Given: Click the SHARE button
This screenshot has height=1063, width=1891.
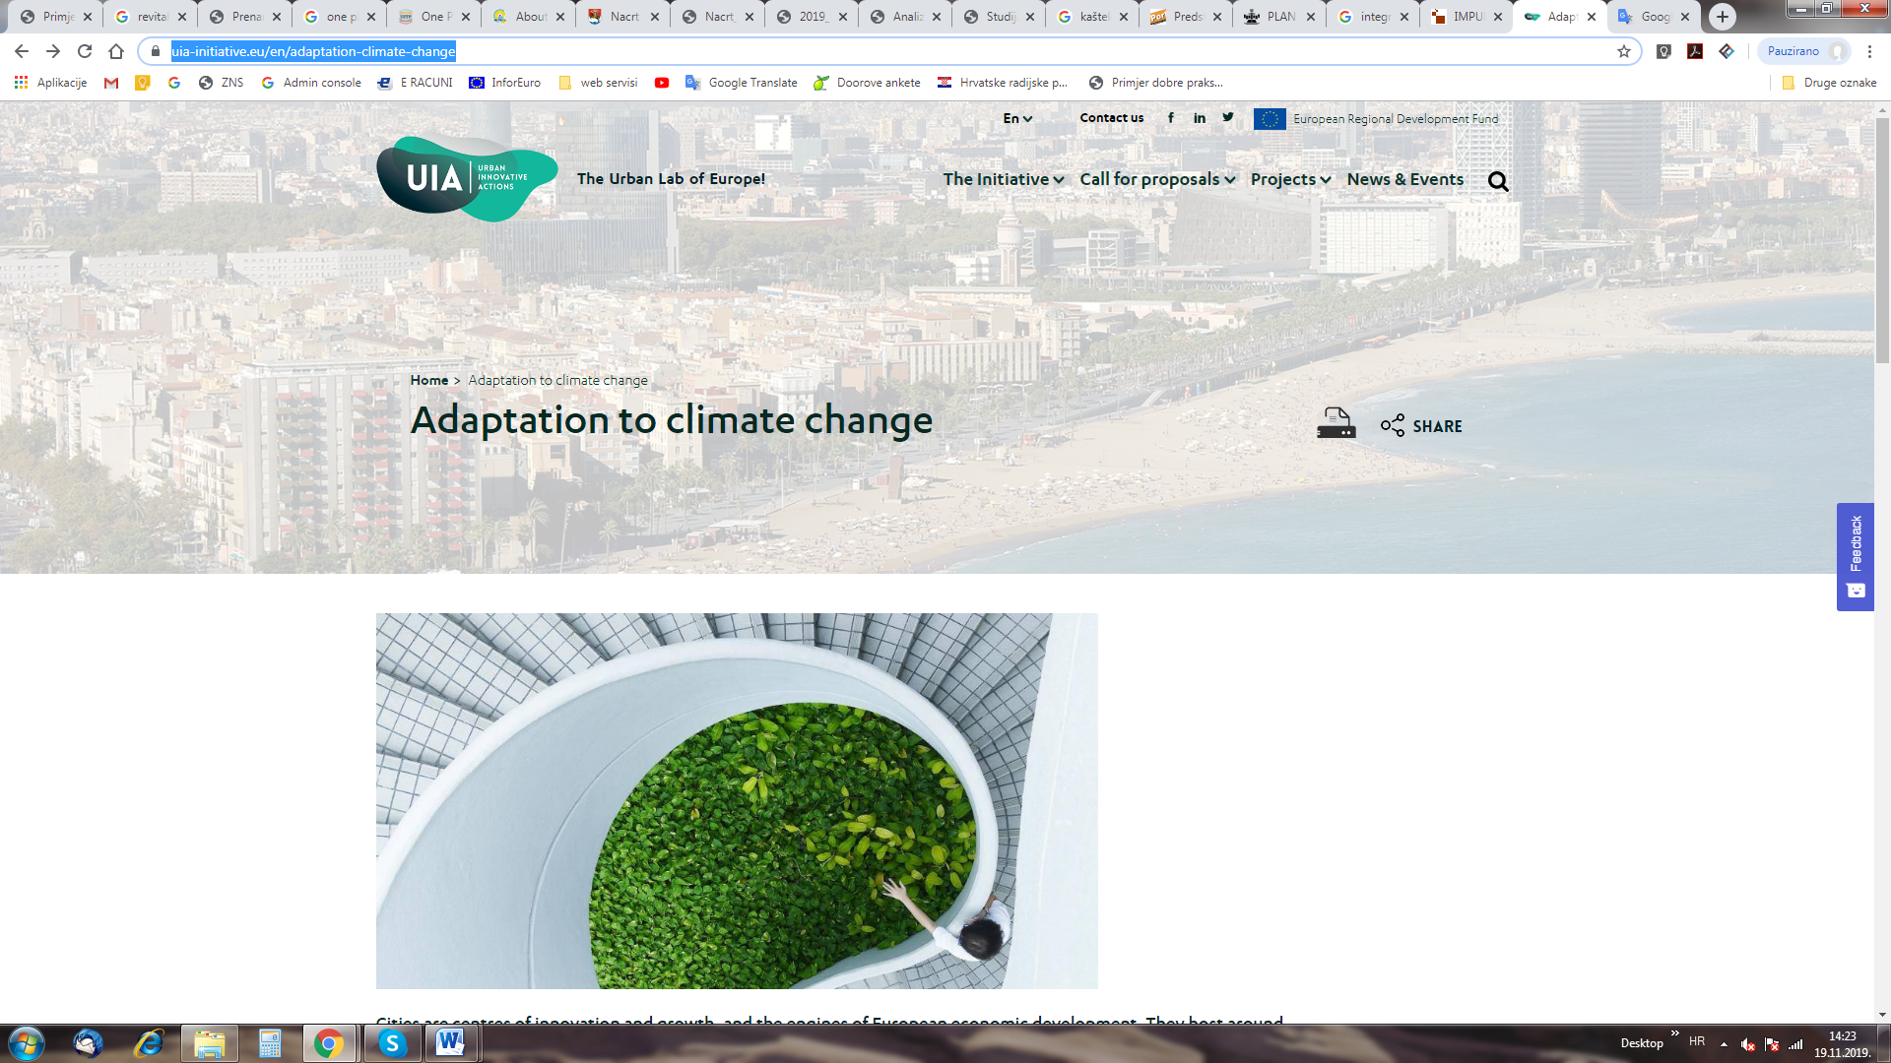Looking at the screenshot, I should tap(1421, 426).
